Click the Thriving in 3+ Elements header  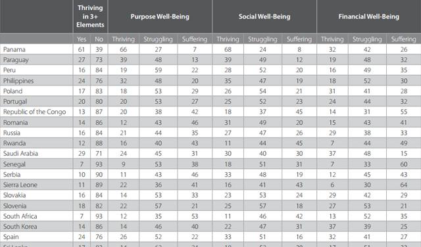click(90, 16)
